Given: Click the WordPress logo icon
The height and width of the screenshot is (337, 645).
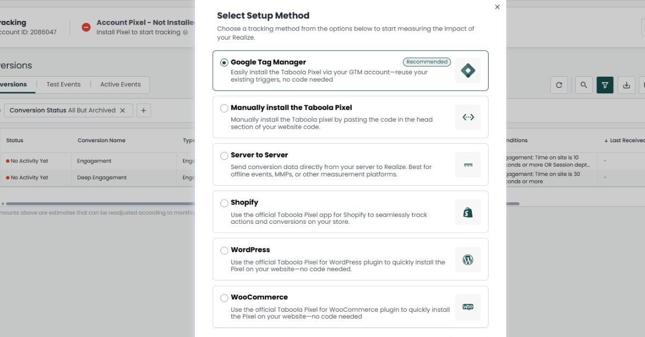Looking at the screenshot, I should pyautogui.click(x=468, y=260).
